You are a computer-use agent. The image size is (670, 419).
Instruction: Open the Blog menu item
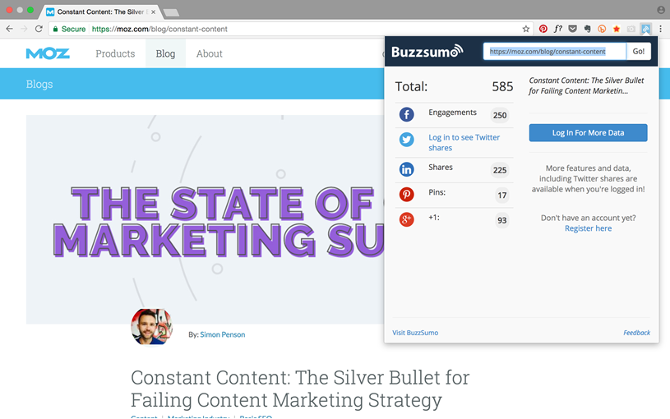tap(165, 54)
